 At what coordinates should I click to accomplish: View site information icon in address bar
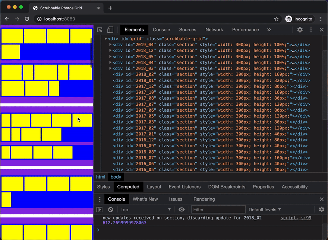coord(40,19)
